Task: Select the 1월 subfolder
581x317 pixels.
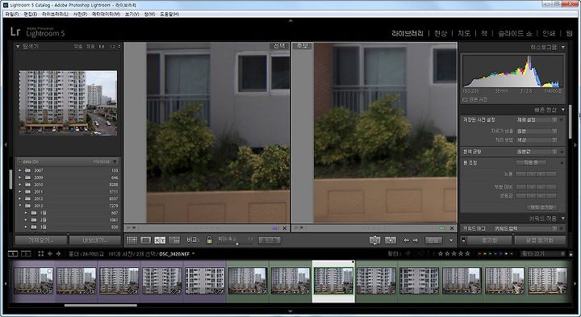Action: pos(68,213)
